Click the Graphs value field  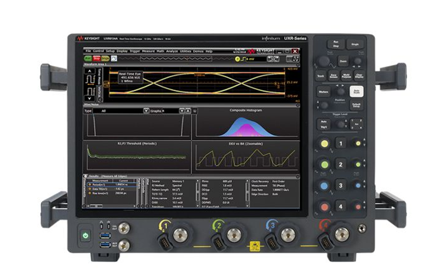[x=170, y=111]
